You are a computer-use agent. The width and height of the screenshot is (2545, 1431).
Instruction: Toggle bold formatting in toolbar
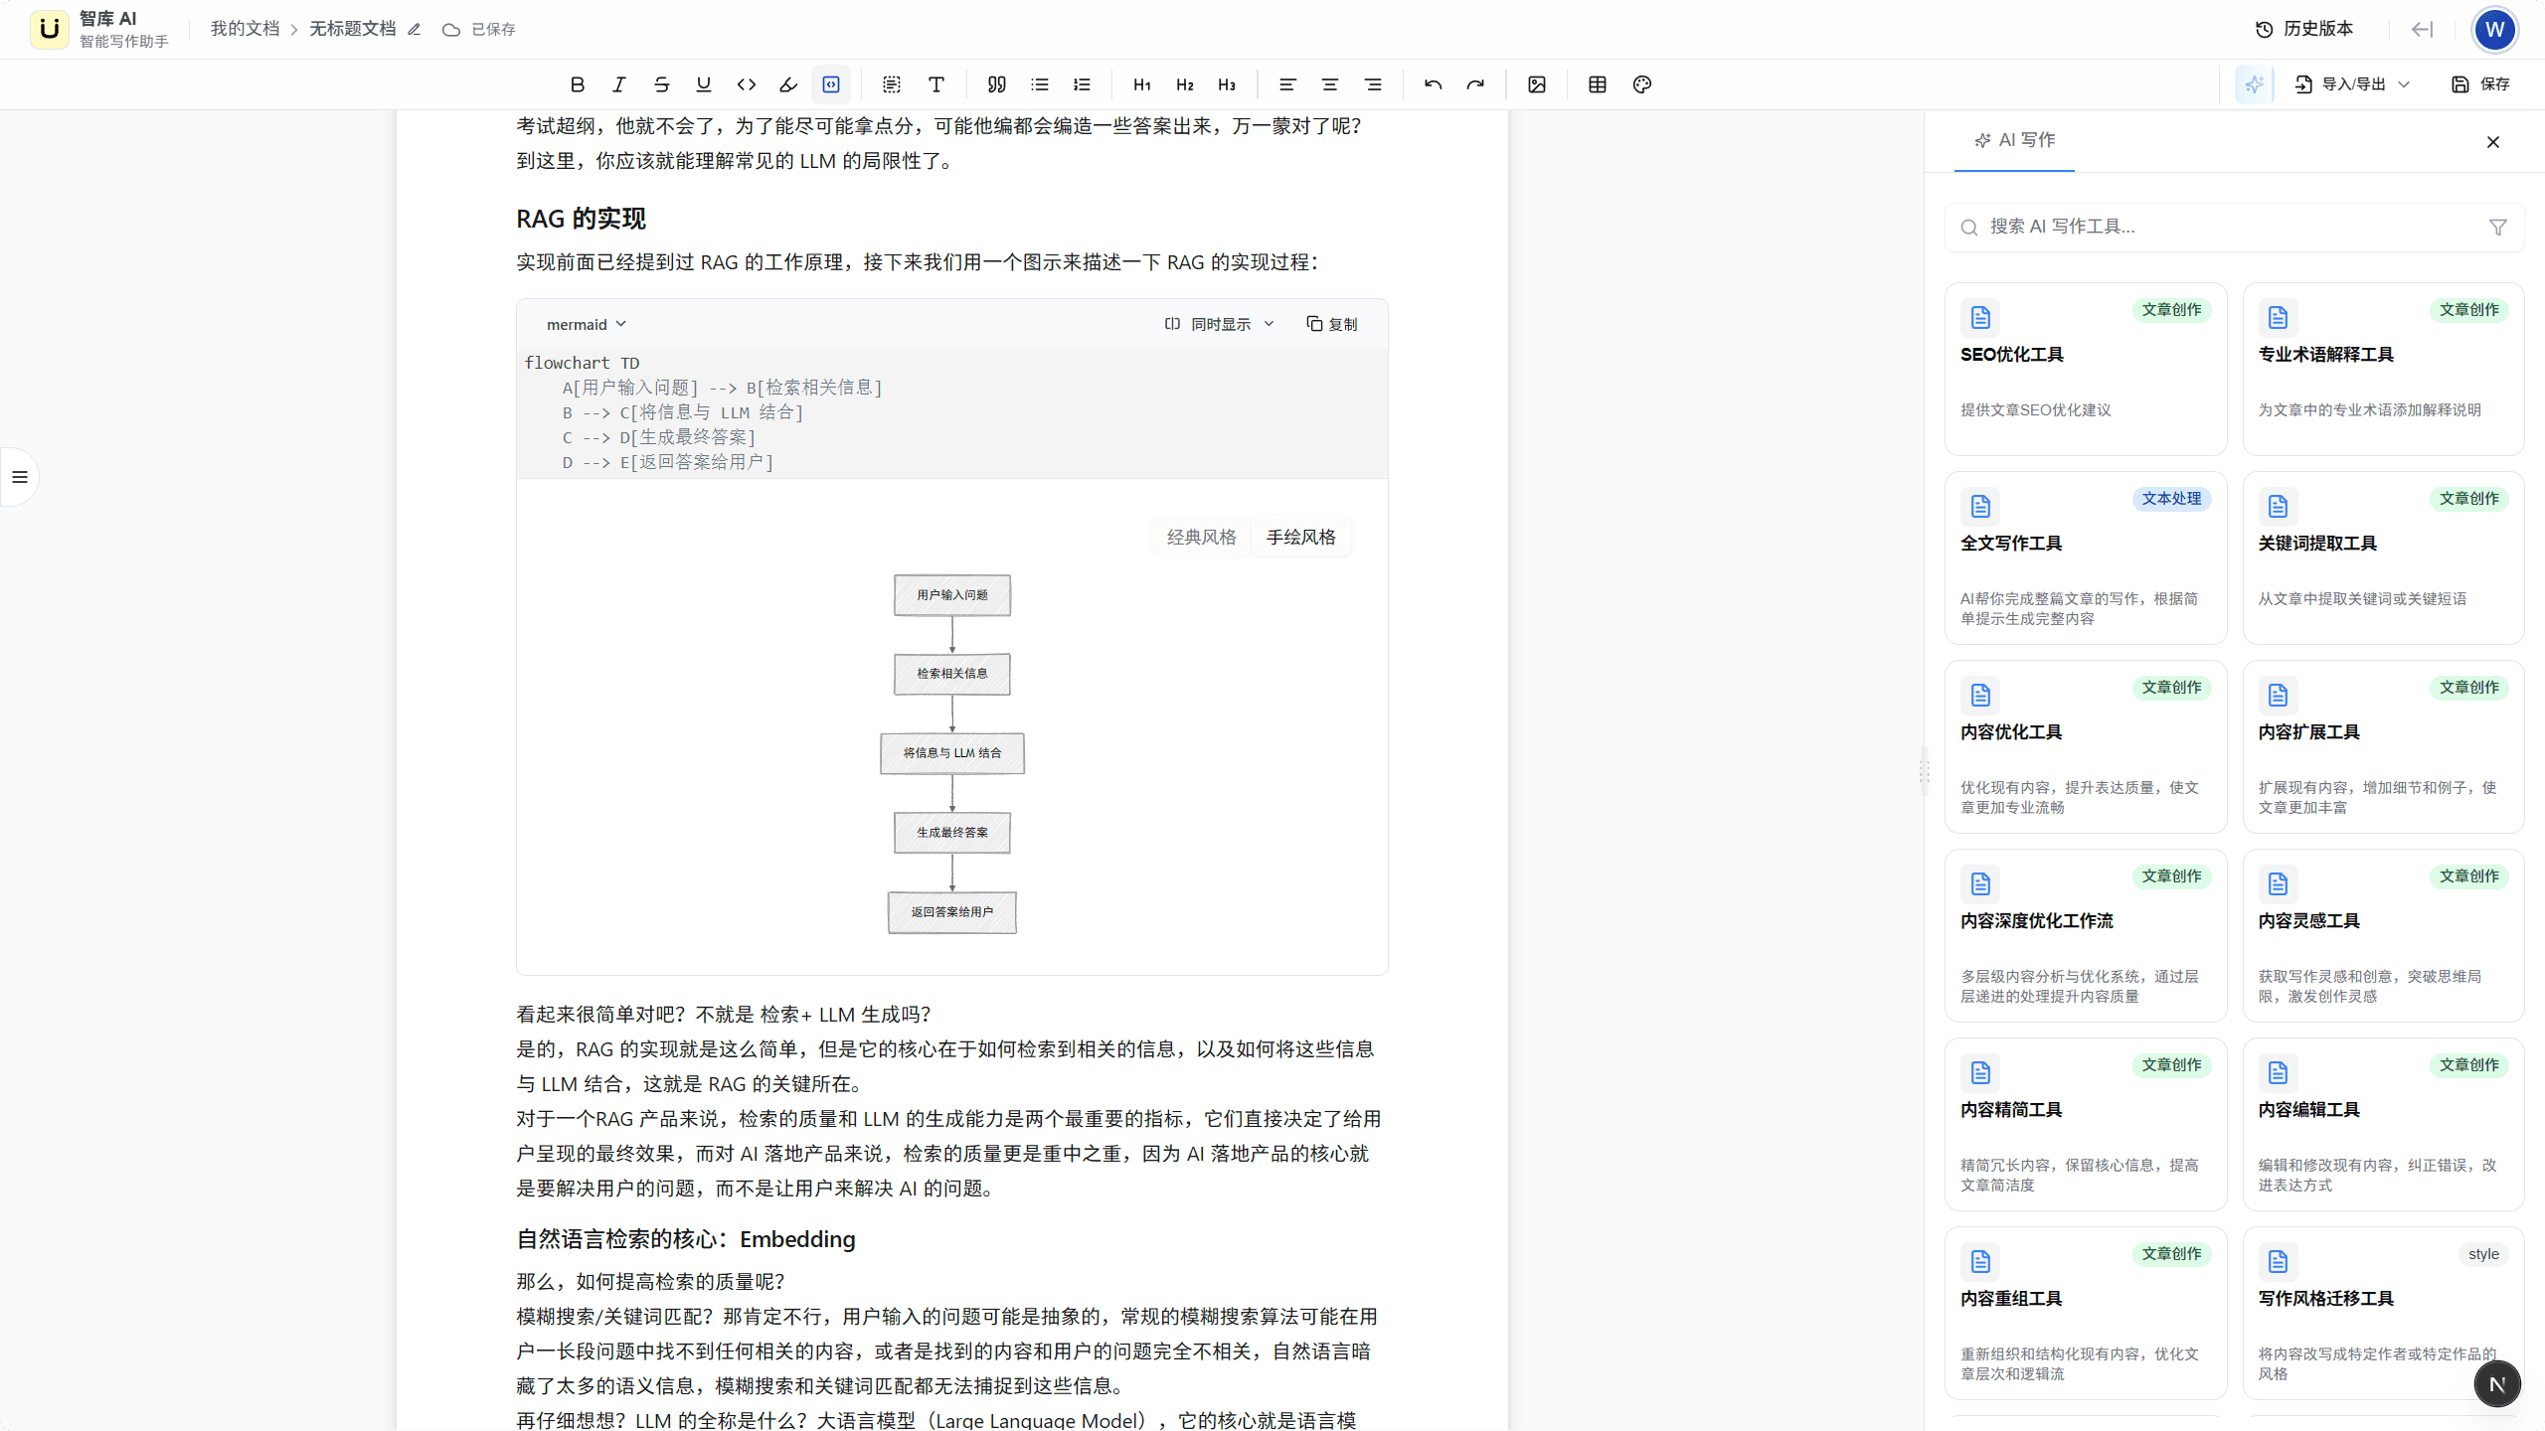coord(577,84)
